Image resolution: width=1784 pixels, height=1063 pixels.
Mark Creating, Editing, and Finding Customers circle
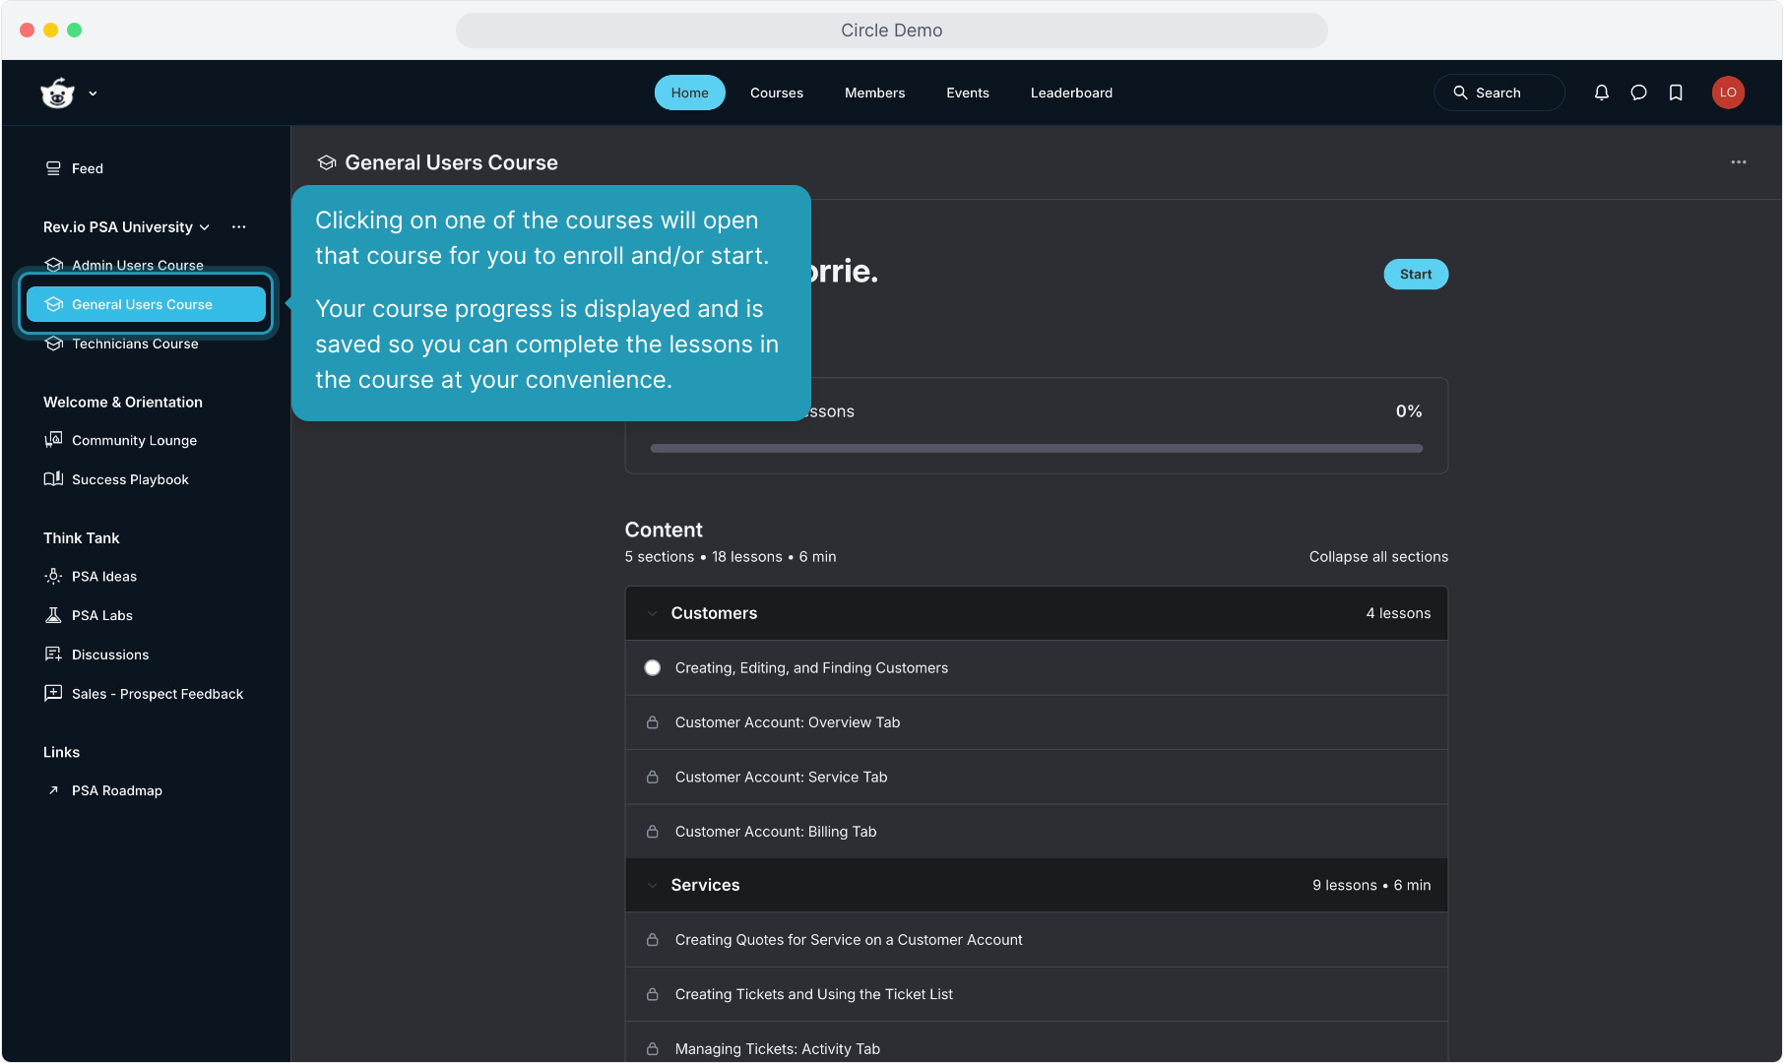click(x=652, y=668)
